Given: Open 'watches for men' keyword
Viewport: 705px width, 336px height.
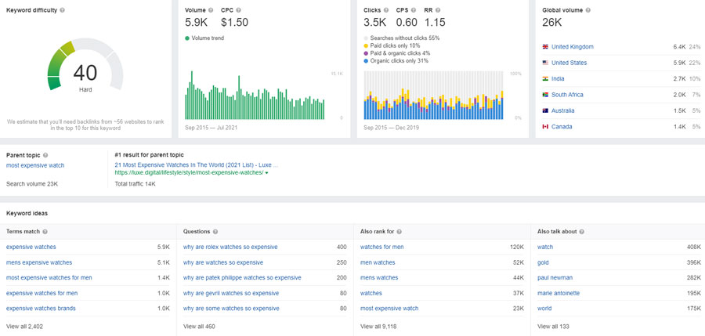Looking at the screenshot, I should point(382,247).
